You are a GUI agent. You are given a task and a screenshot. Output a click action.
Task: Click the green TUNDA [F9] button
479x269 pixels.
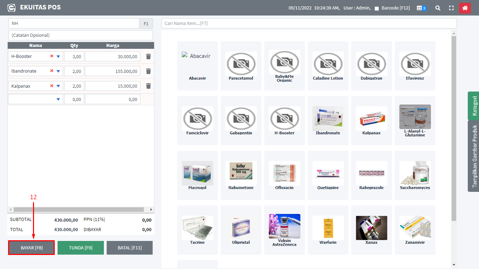tap(81, 248)
